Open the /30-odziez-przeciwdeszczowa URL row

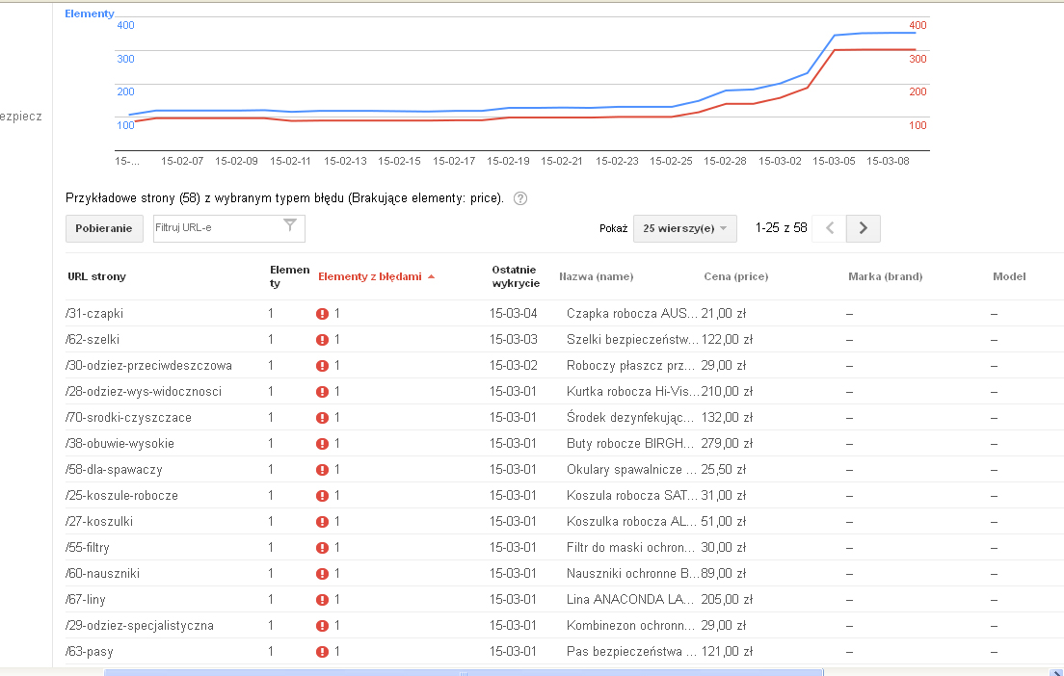tap(149, 366)
